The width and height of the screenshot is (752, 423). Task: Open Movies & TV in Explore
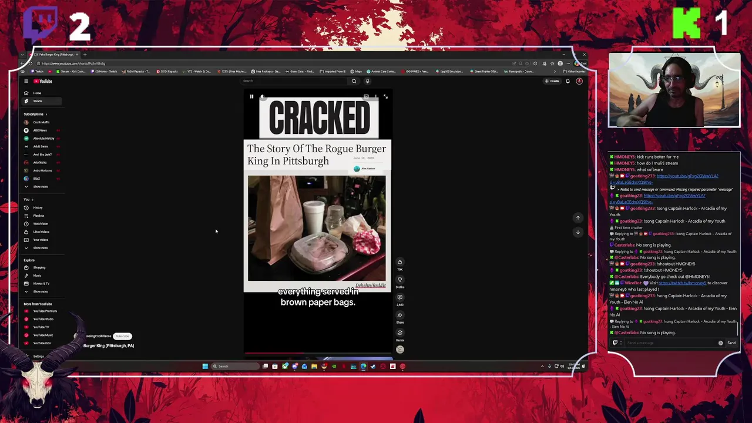[x=41, y=284]
